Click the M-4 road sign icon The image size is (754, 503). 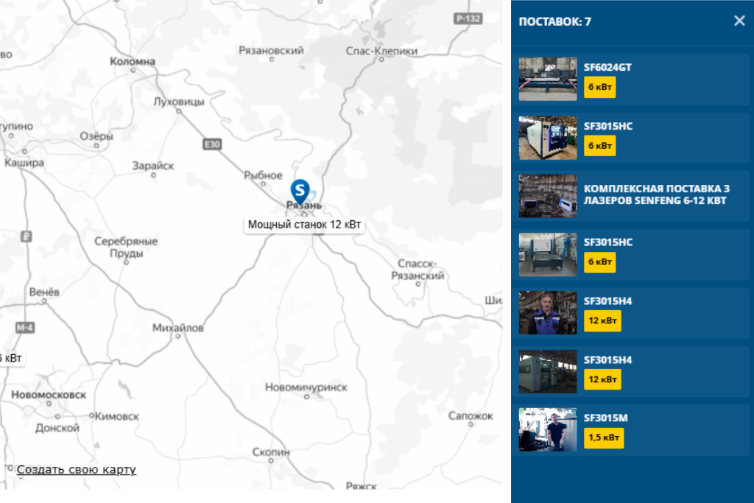[x=24, y=328]
